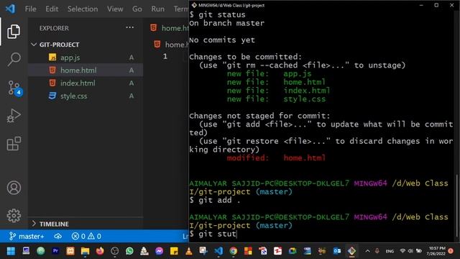Image resolution: width=460 pixels, height=259 pixels.
Task: Open WhatsApp from the taskbar
Action: point(129,251)
